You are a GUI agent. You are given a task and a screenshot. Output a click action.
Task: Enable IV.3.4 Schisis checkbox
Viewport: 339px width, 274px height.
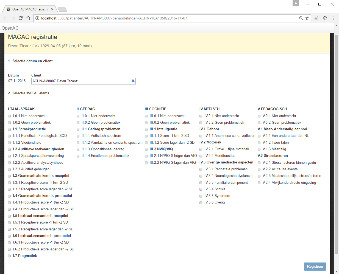(x=201, y=190)
